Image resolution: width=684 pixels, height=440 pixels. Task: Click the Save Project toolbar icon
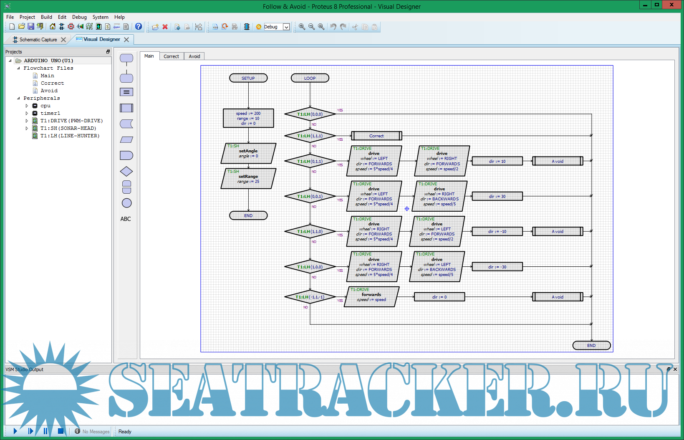pyautogui.click(x=31, y=27)
